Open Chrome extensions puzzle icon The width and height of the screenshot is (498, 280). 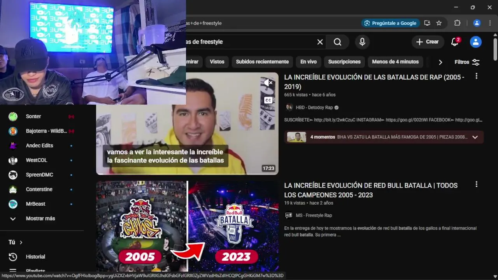(x=458, y=23)
